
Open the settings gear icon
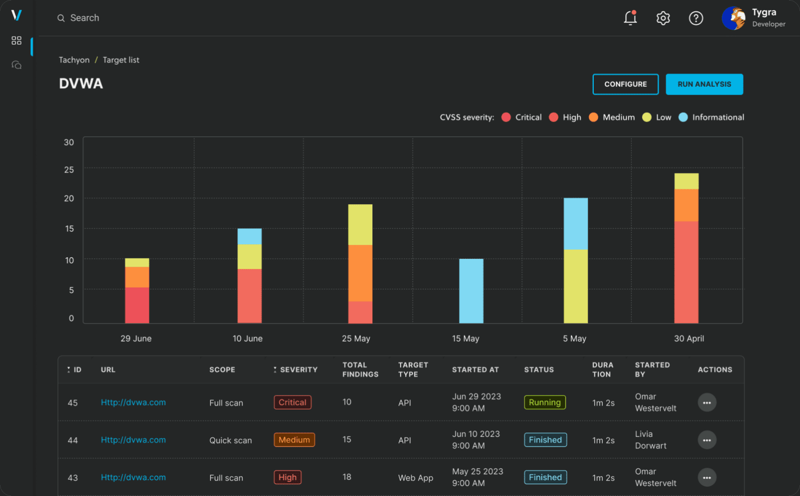click(663, 18)
